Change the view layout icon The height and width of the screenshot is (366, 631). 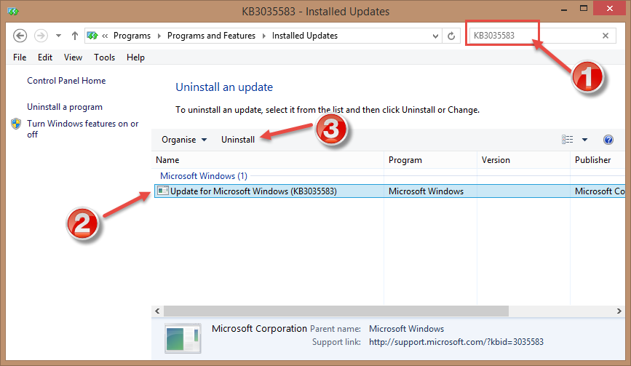coord(568,140)
